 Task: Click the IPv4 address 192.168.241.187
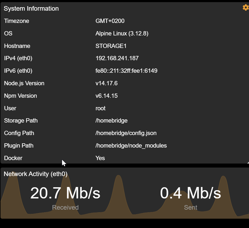117,58
